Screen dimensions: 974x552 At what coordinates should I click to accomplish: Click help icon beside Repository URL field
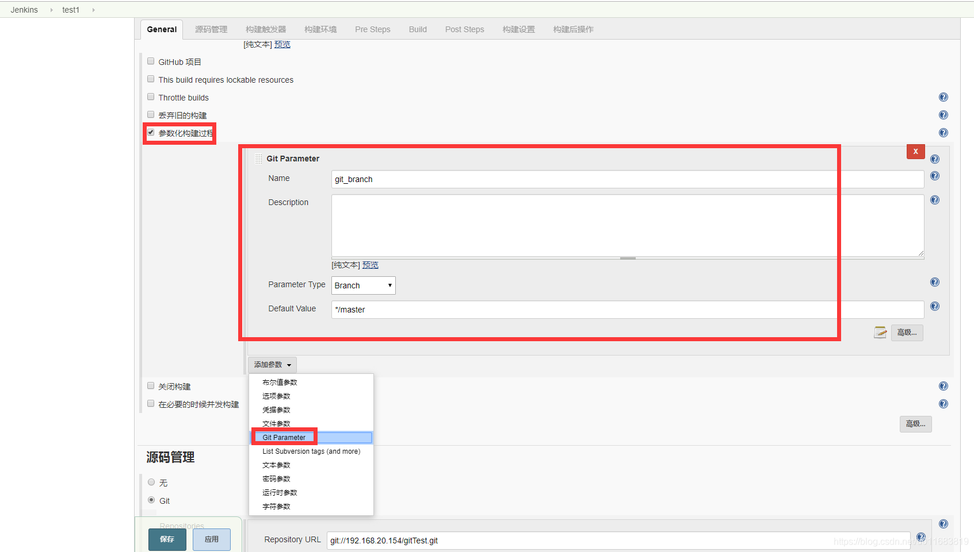click(921, 538)
